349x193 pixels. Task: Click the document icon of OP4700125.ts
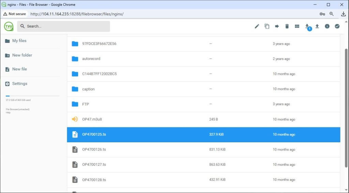click(x=75, y=134)
